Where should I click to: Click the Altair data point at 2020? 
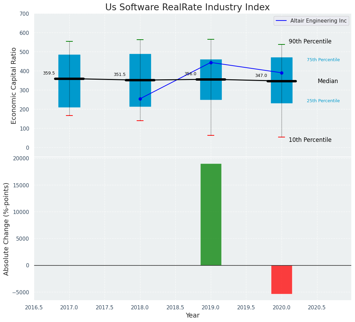tap(282, 73)
